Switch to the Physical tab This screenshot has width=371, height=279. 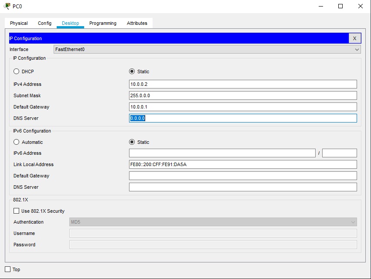click(x=19, y=23)
